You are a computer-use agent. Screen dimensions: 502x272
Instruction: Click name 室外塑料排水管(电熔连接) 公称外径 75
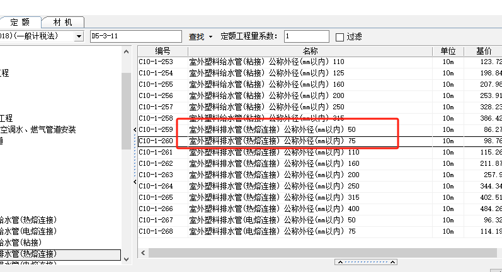pos(273,231)
